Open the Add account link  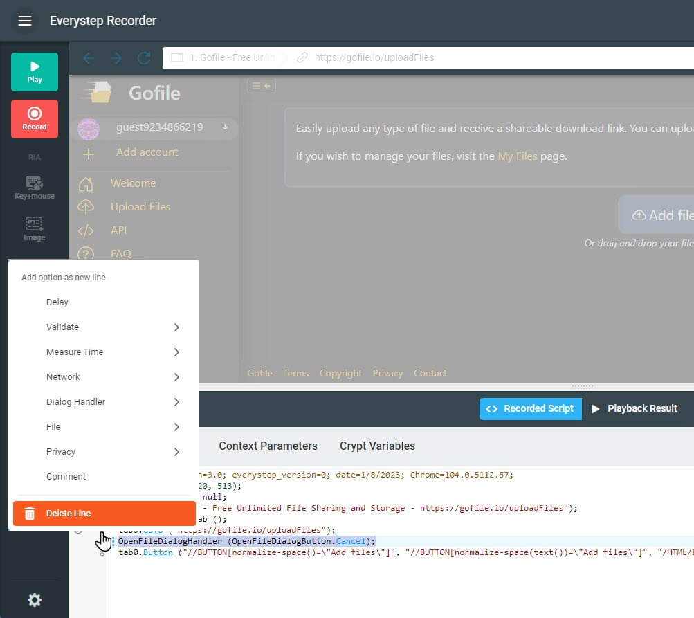(147, 152)
